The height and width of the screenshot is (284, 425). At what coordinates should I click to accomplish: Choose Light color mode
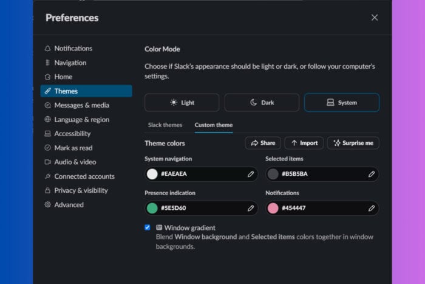tap(182, 103)
